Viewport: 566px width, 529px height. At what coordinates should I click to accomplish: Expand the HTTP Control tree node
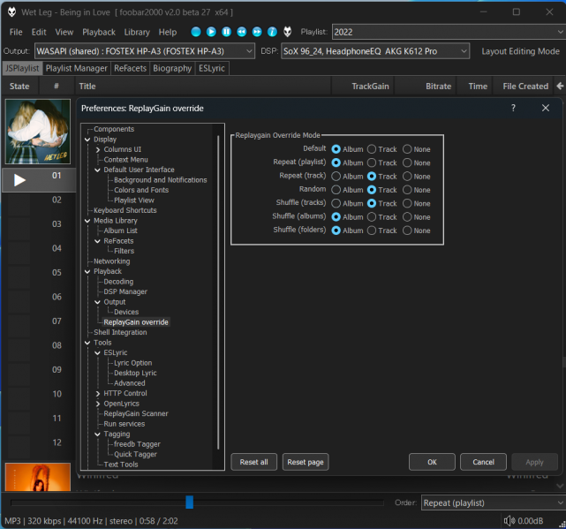click(98, 393)
